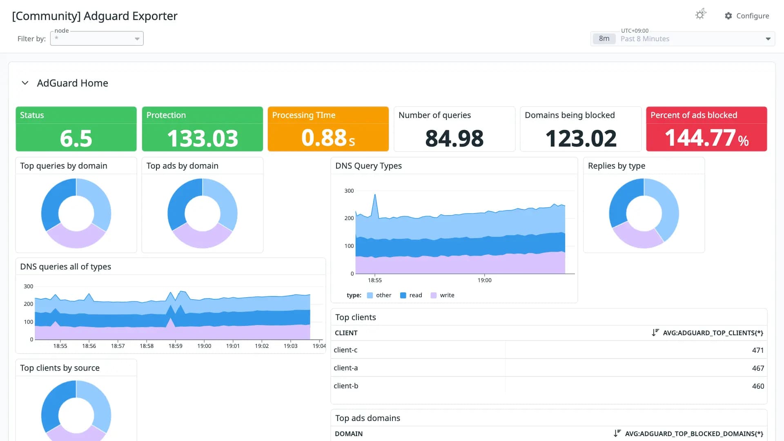Click the Percent of ads blocked widget
The image size is (784, 441).
click(706, 129)
